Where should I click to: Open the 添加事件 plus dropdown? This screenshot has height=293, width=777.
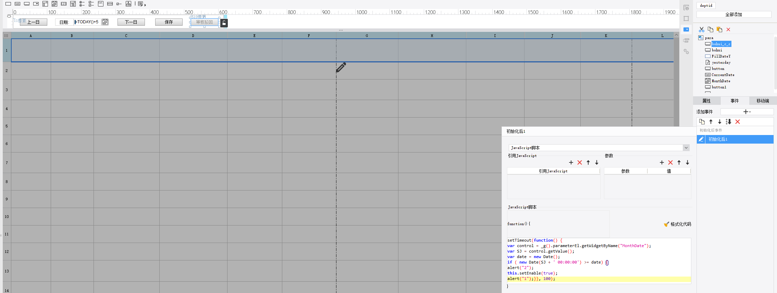(747, 112)
